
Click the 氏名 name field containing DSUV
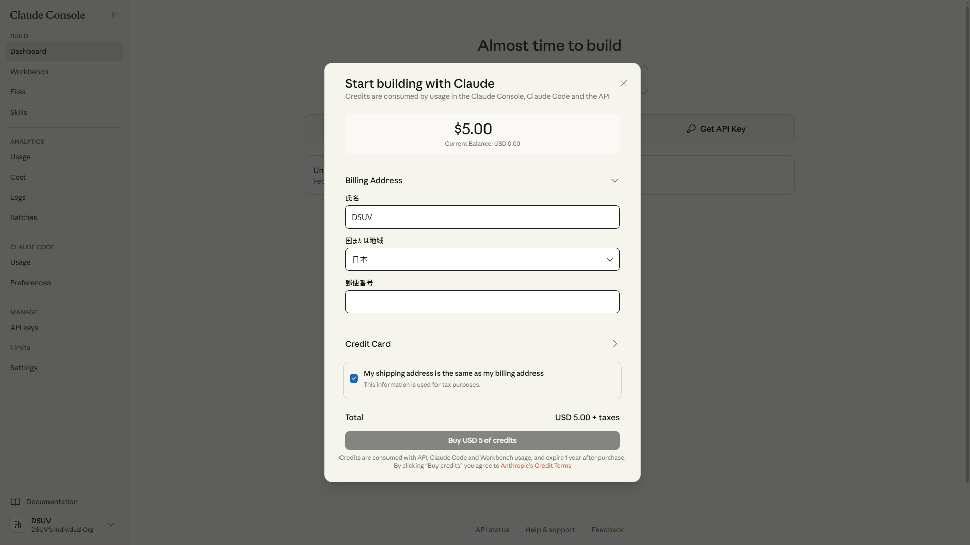point(482,217)
